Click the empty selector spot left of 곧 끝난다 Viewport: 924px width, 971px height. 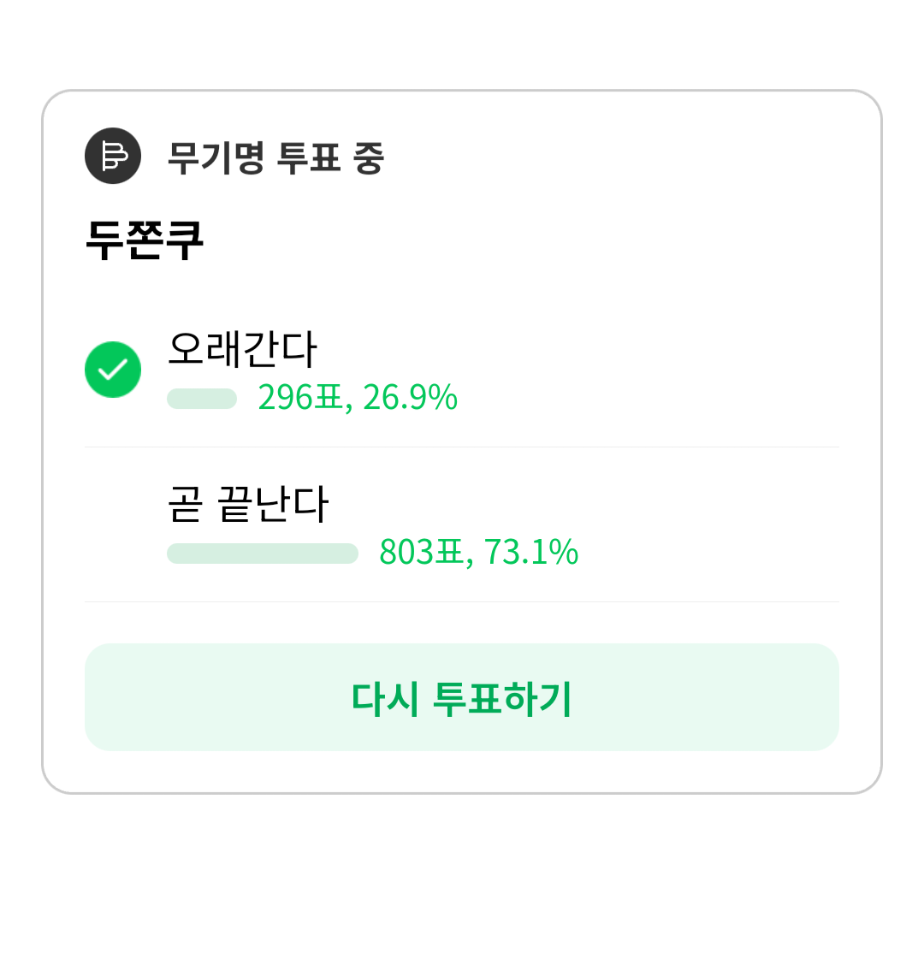coord(113,524)
